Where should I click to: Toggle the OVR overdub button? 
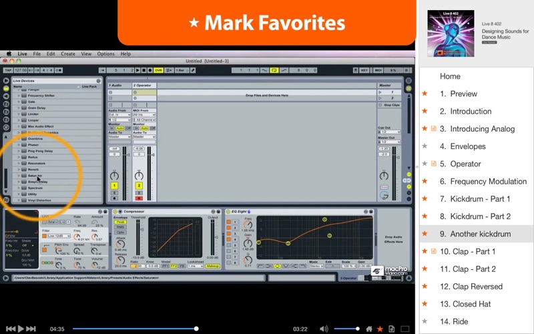158,70
